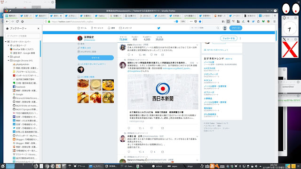The width and height of the screenshot is (301, 169).
Task: Toggle the sidebar view icon in toolbar
Action: (x=228, y=22)
